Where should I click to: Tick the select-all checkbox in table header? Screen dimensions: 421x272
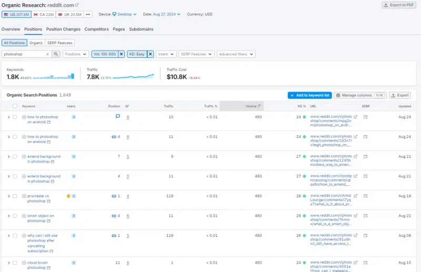coord(15,106)
